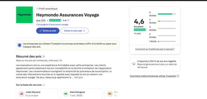Open Alain Kerogues review card

pyautogui.click(x=81, y=94)
